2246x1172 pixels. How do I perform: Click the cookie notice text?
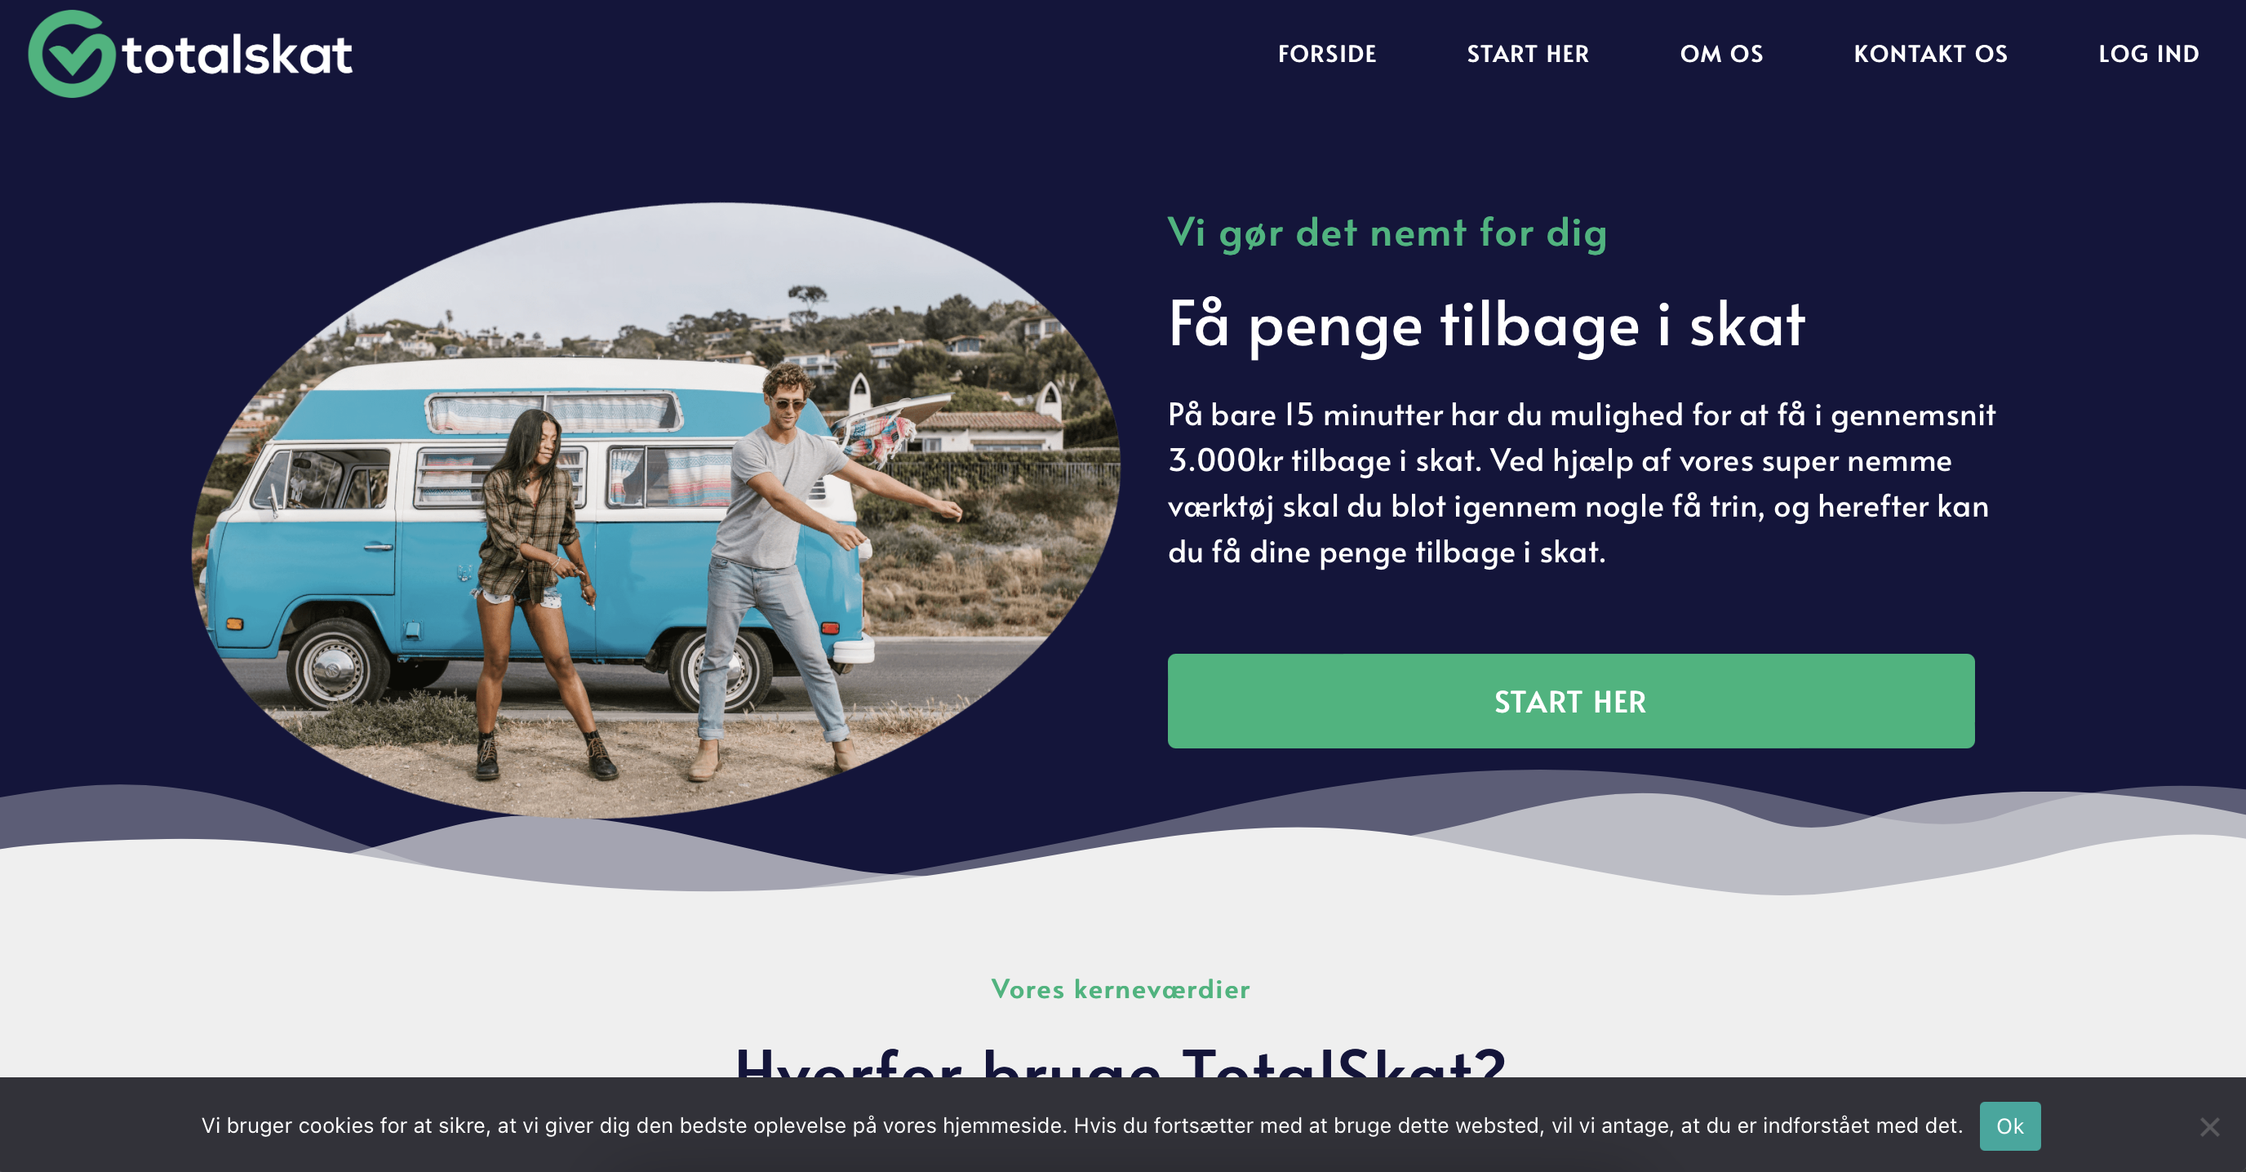(1081, 1125)
